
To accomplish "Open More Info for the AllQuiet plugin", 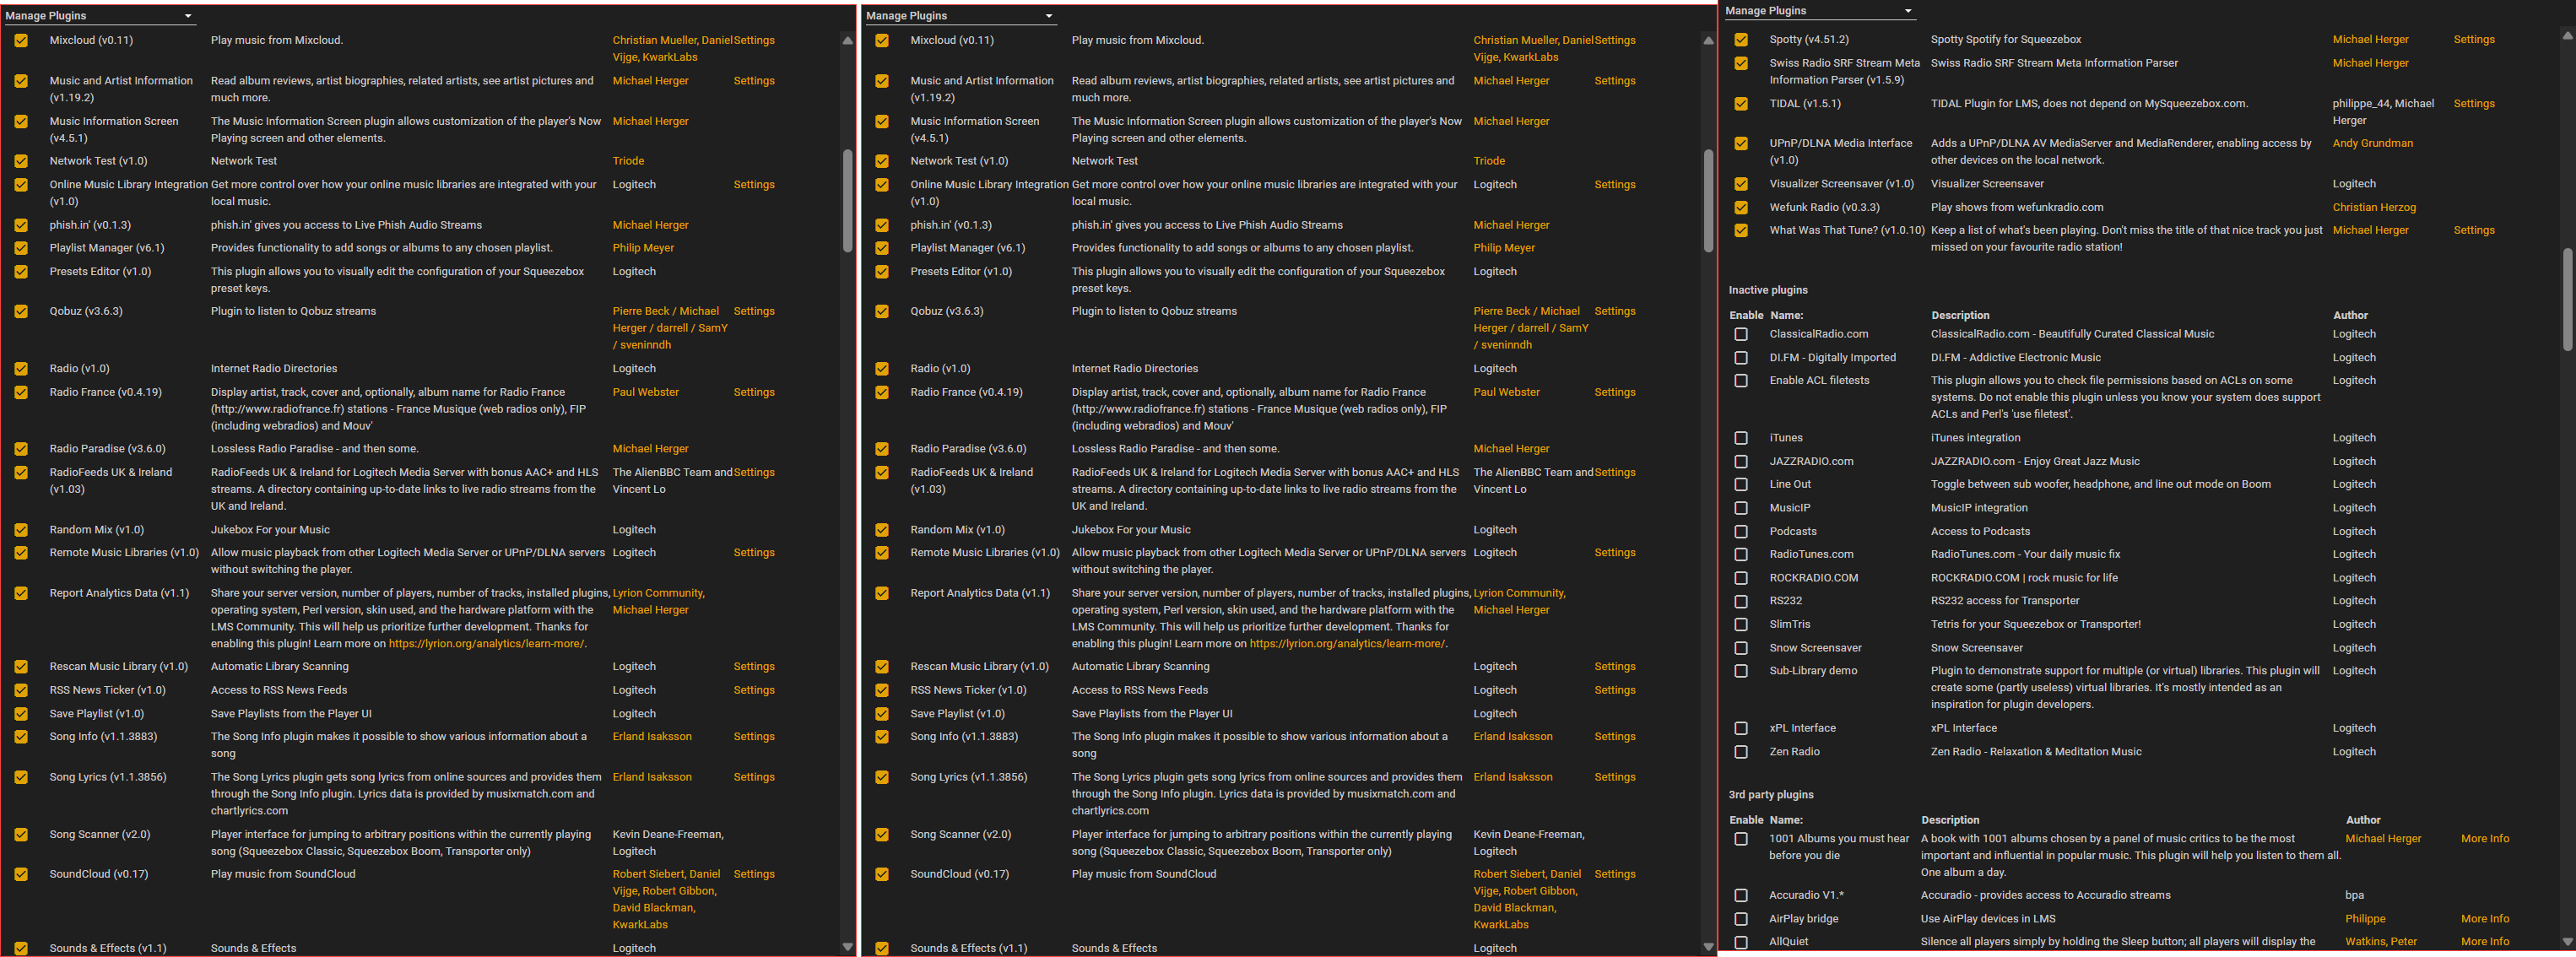I will tap(2484, 942).
